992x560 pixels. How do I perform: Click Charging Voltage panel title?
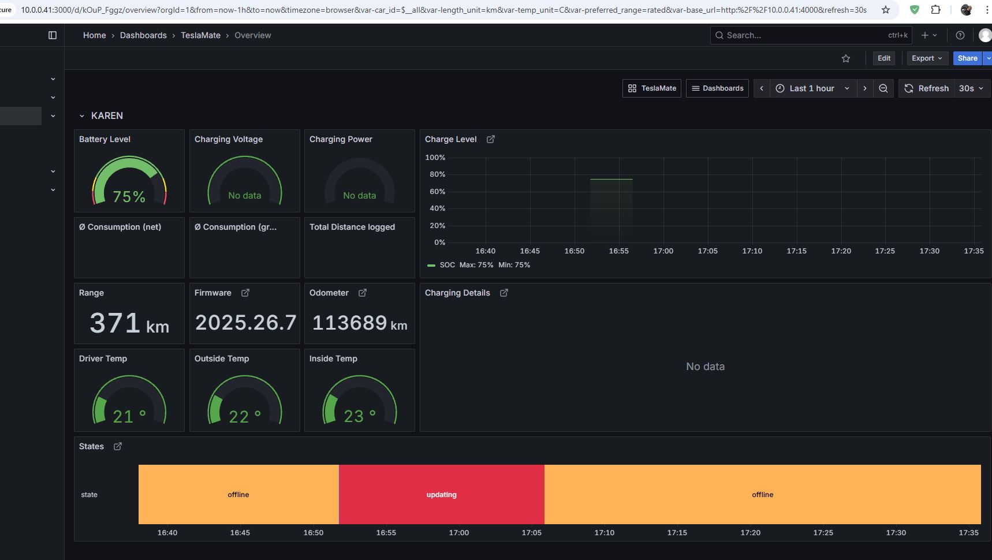tap(229, 139)
